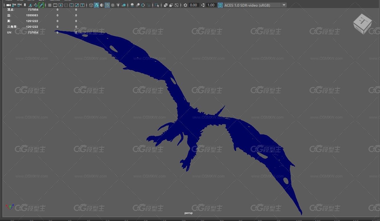The height and width of the screenshot is (221, 380).
Task: Click the XYZ axis indicator
Action: pyautogui.click(x=10, y=206)
